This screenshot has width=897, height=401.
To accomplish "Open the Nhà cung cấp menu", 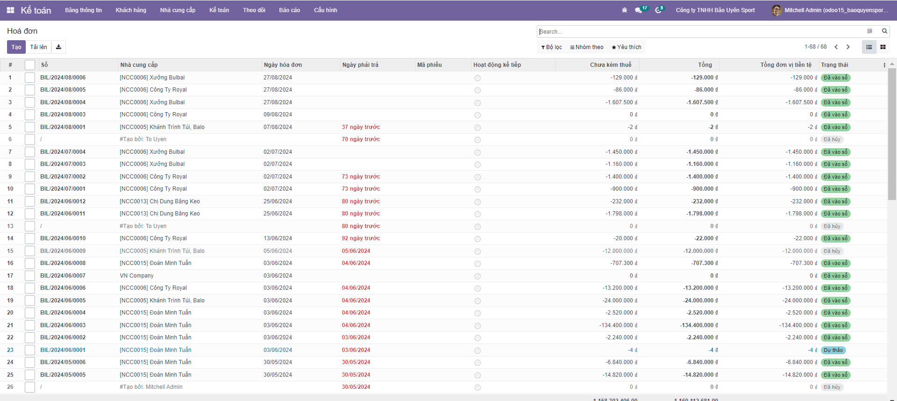I will coord(178,10).
